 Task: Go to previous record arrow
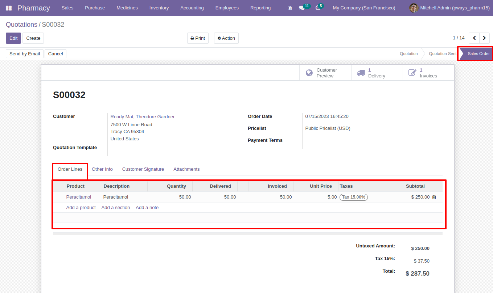[x=474, y=38]
